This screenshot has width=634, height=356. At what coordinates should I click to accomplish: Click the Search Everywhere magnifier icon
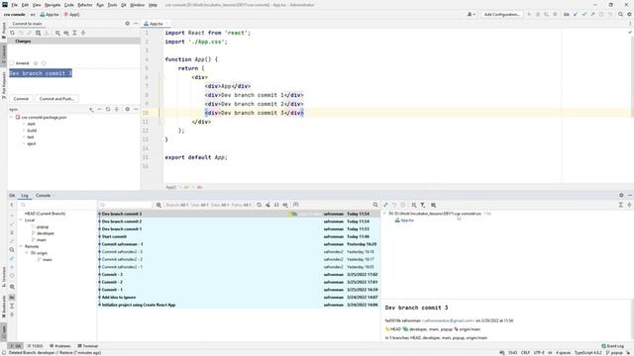[621, 14]
